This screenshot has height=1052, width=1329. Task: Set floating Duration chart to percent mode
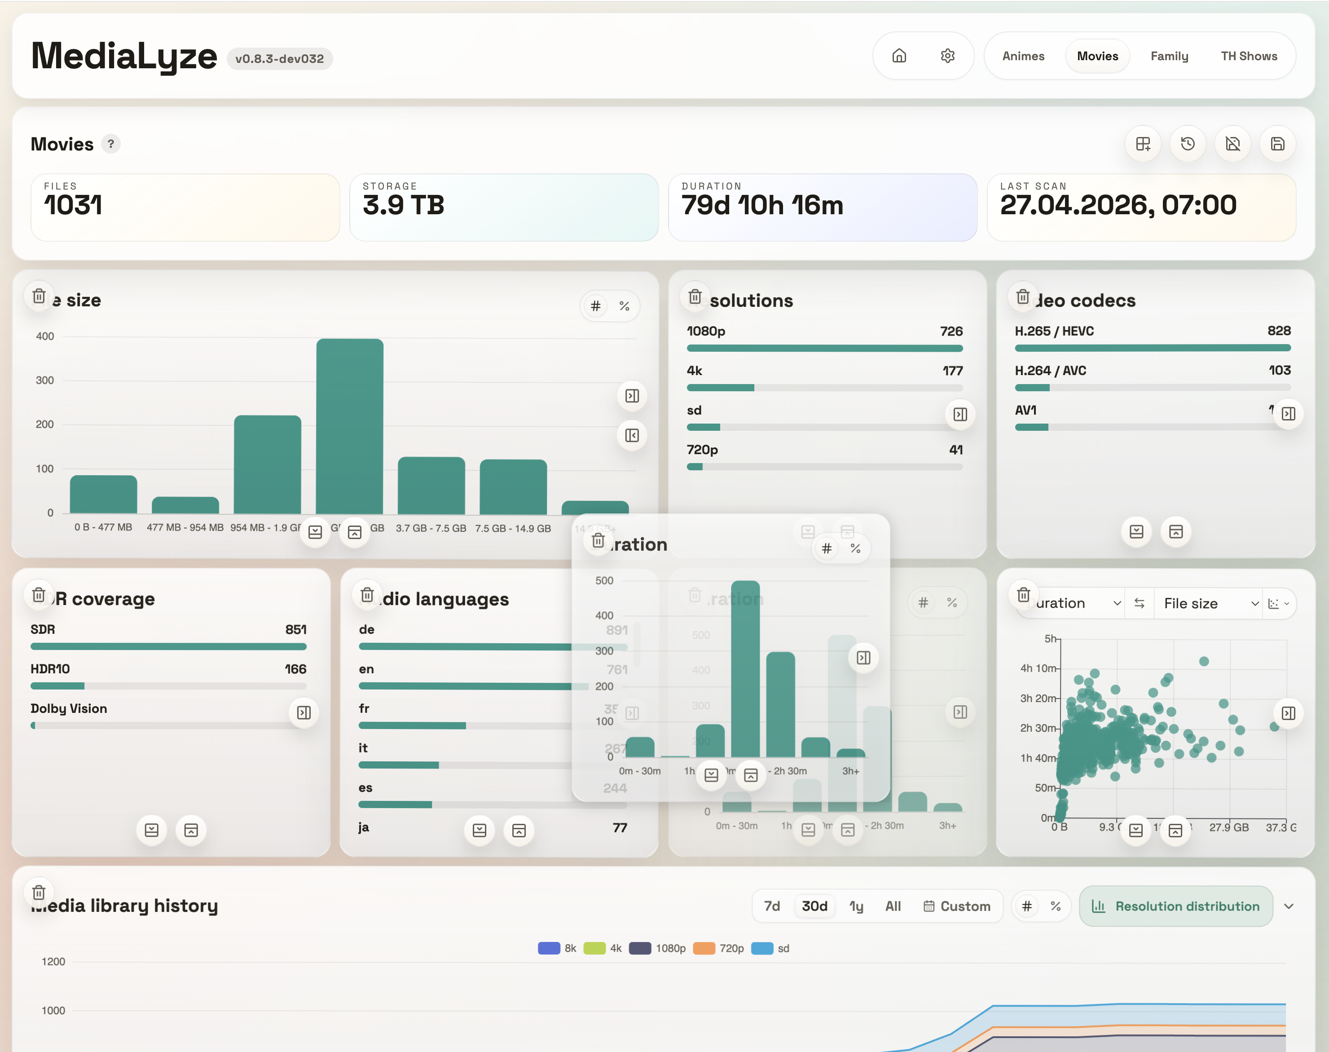tap(855, 548)
